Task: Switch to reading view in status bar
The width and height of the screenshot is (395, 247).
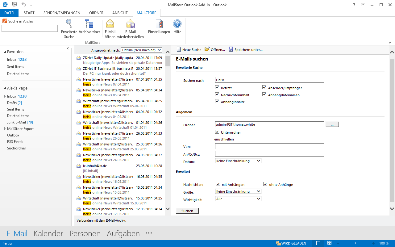Action: click(329, 243)
